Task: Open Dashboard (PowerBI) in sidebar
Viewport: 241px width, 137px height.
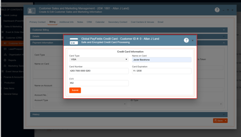Action: pyautogui.click(x=13, y=21)
